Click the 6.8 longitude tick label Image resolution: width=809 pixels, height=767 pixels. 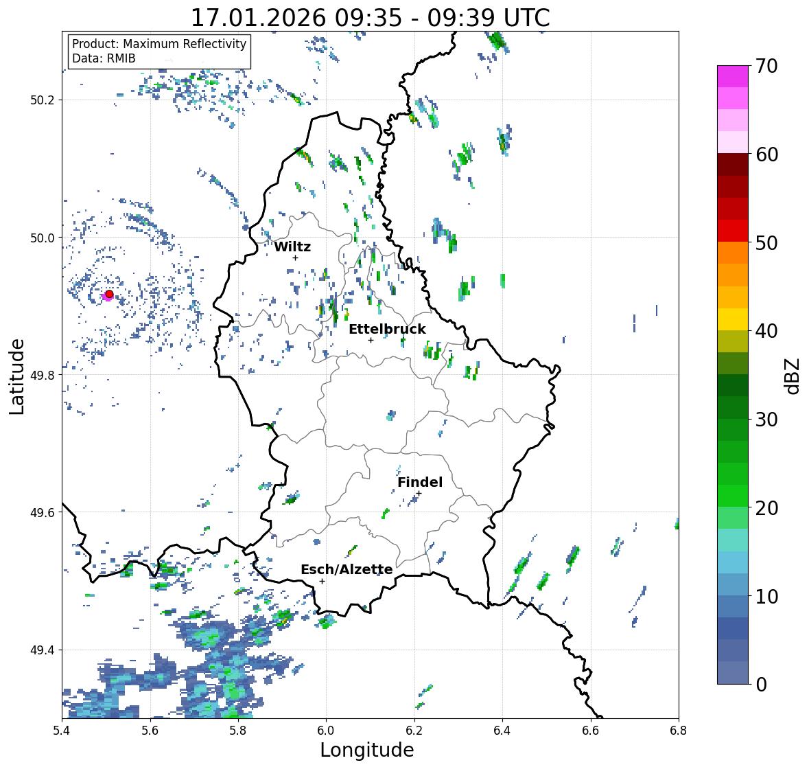tap(679, 731)
